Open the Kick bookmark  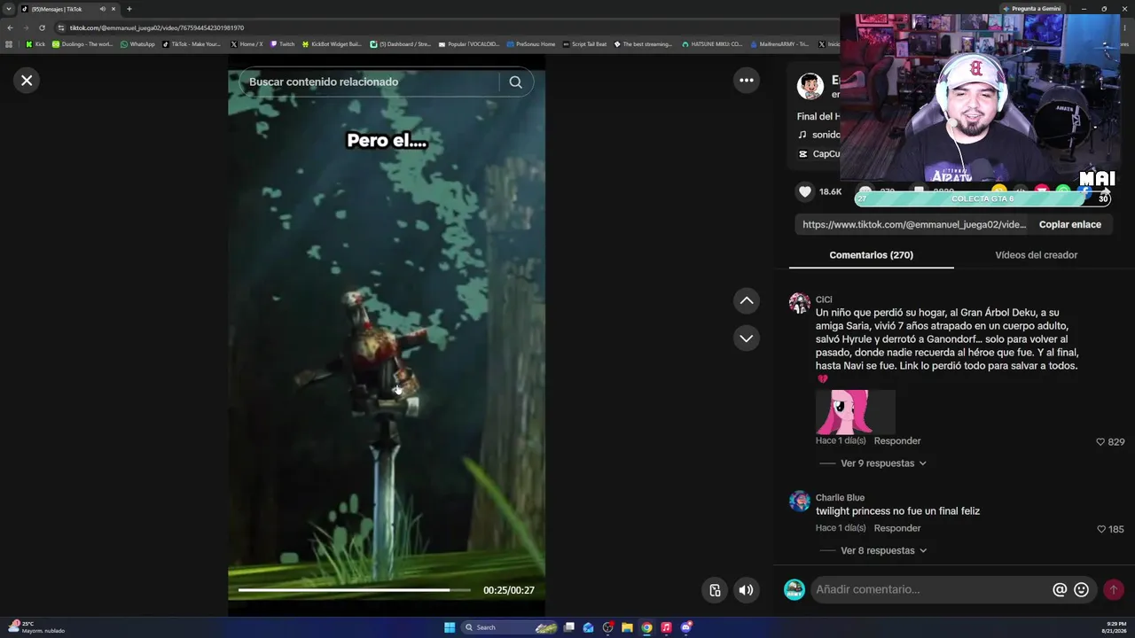[x=35, y=43]
